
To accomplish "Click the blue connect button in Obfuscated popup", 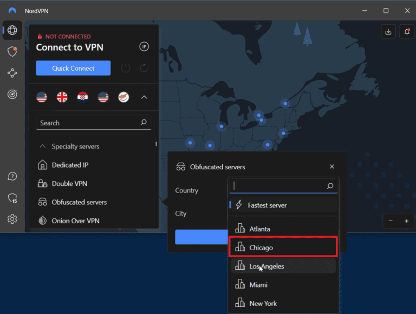I will click(x=201, y=237).
